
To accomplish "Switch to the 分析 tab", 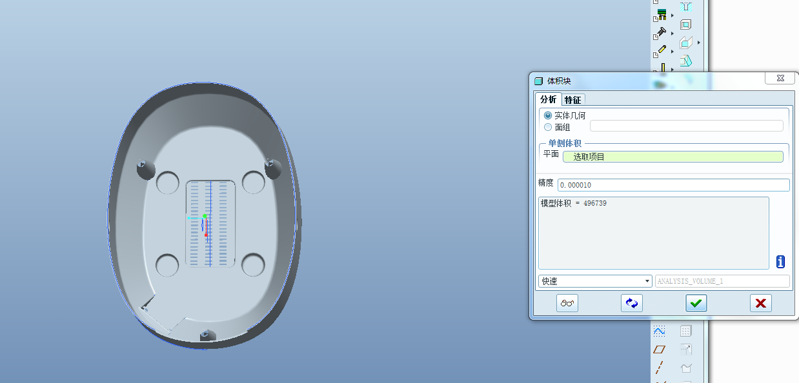I will click(548, 99).
